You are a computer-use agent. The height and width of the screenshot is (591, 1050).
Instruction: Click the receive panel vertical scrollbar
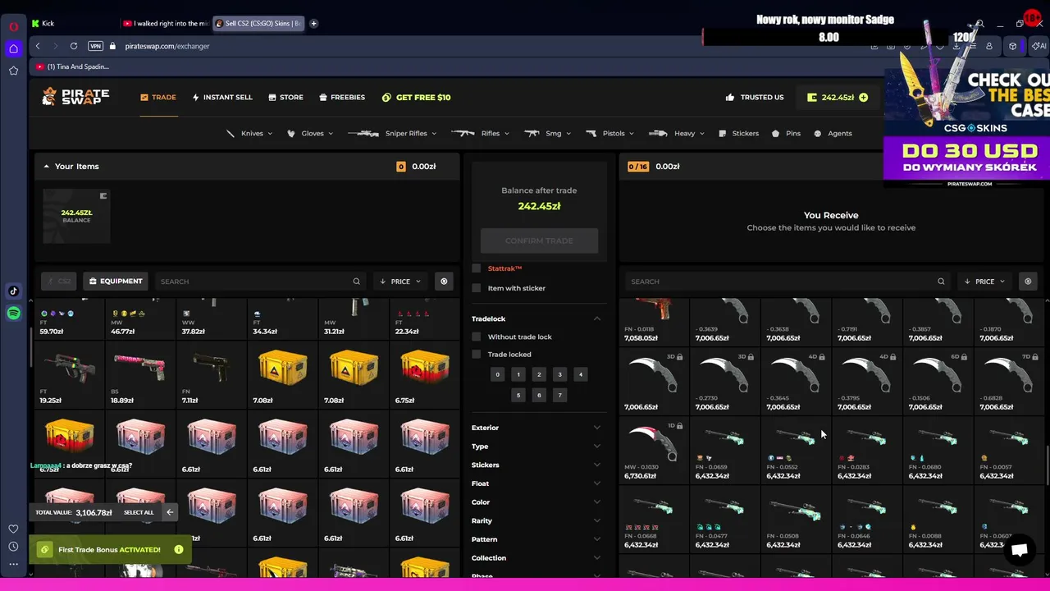(1046, 465)
